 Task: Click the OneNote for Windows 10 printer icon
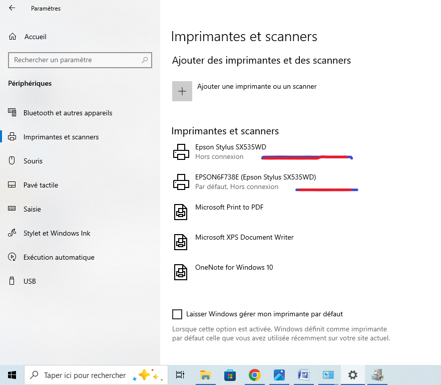click(x=181, y=272)
